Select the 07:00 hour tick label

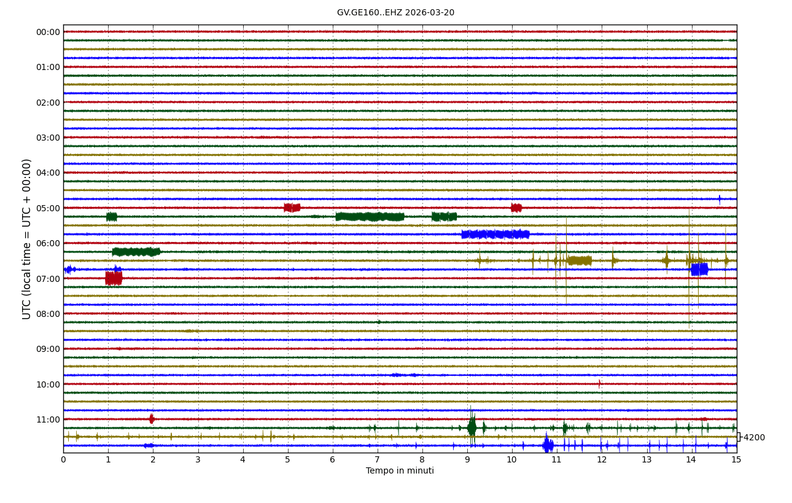pos(48,279)
